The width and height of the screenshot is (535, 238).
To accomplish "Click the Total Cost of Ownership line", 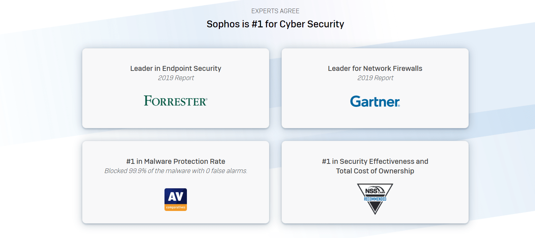I will coord(375,171).
